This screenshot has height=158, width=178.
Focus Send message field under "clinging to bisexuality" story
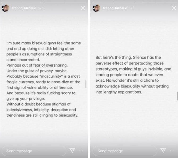(34, 151)
